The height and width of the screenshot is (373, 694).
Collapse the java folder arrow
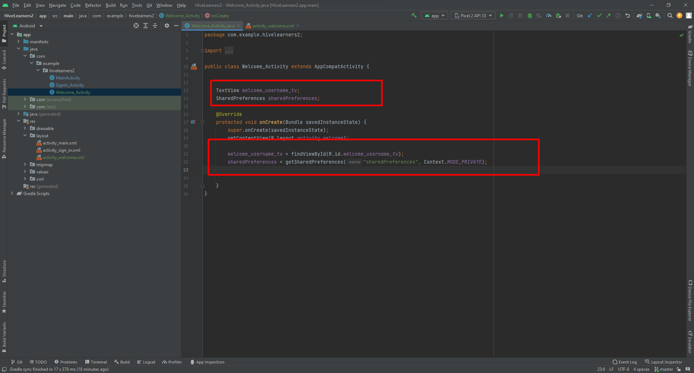pos(18,49)
